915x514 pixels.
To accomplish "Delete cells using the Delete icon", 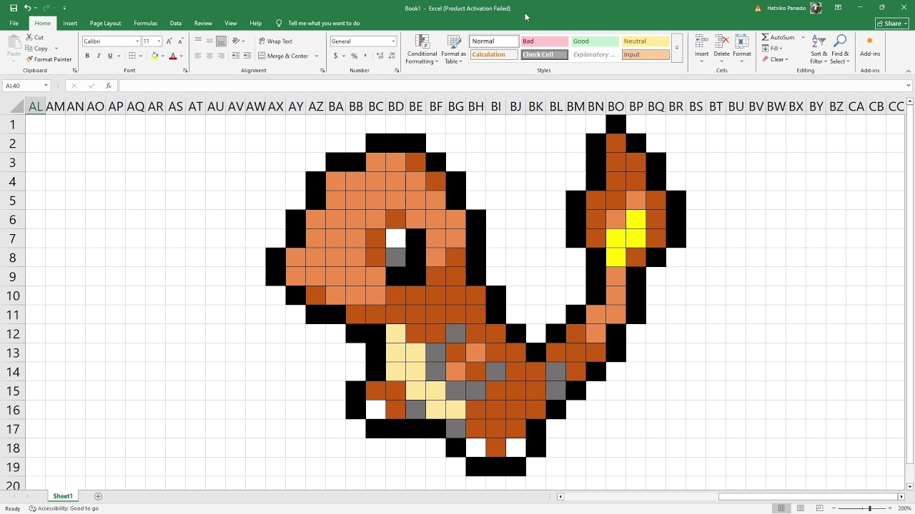I will [x=722, y=42].
